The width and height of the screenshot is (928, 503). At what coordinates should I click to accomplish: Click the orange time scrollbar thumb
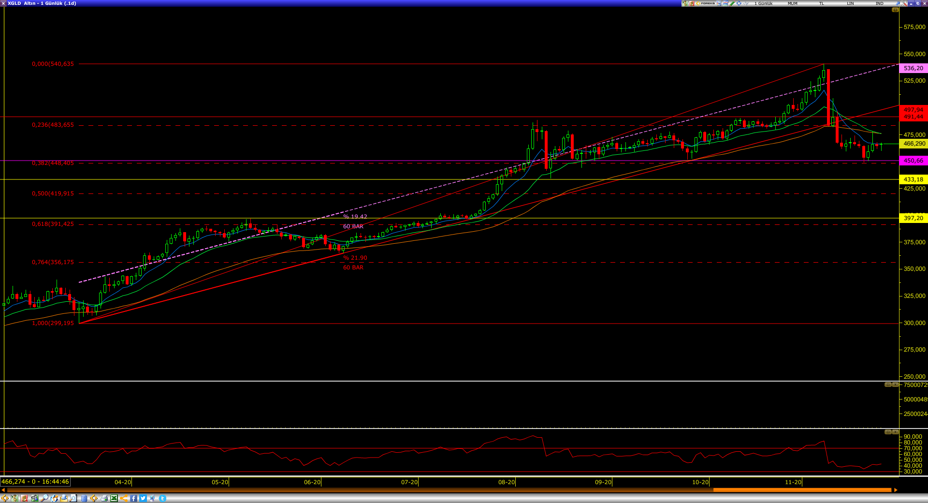click(802, 490)
